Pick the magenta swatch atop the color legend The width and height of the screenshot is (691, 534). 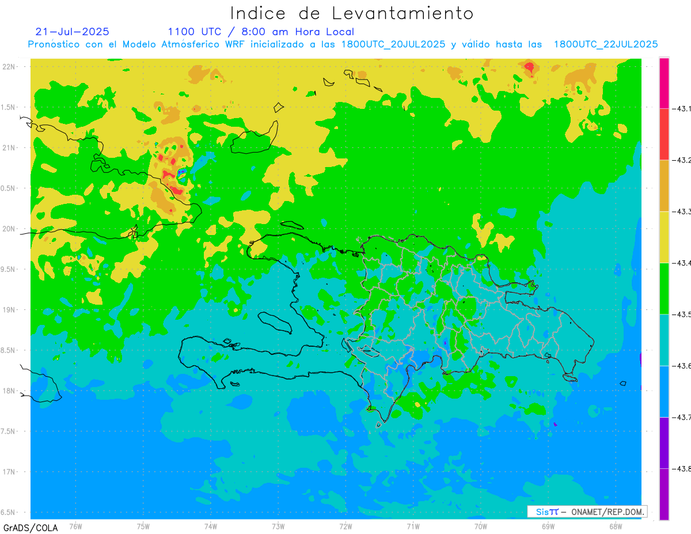click(x=664, y=83)
